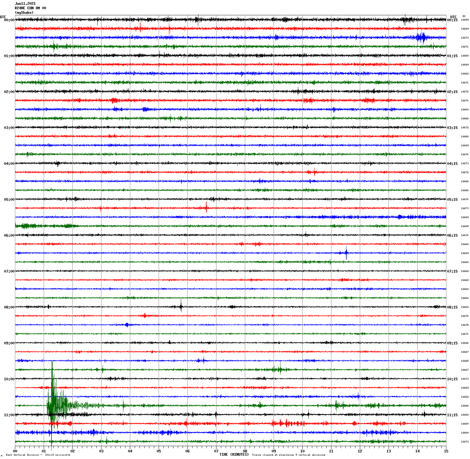
Task: Click the '11:15' right time label
Action: tap(452, 415)
